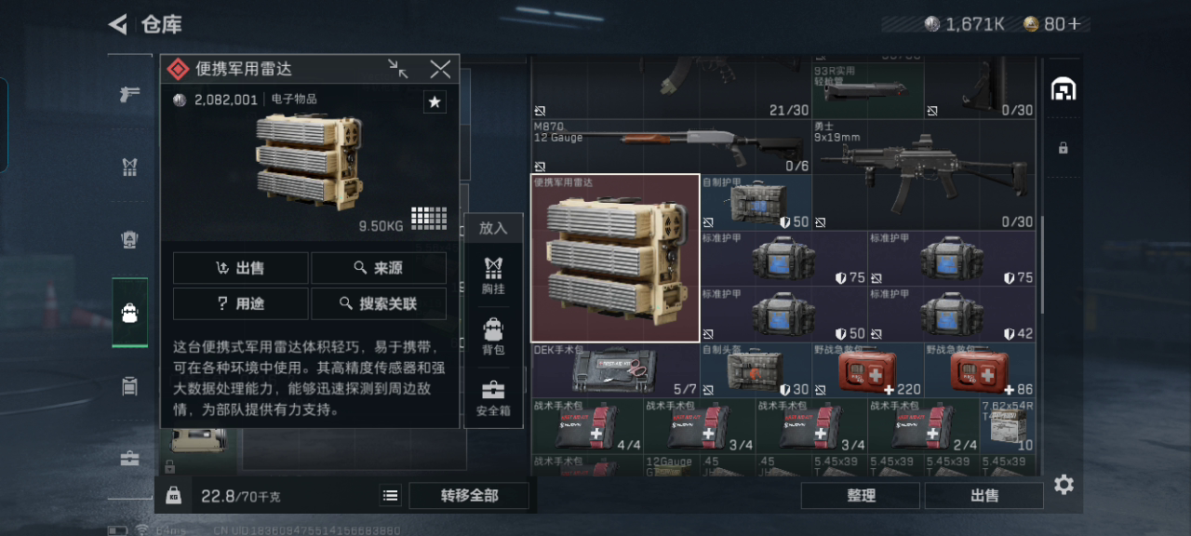The width and height of the screenshot is (1191, 536).
Task: Close the 便携军用雷达 detail popup
Action: click(x=440, y=69)
